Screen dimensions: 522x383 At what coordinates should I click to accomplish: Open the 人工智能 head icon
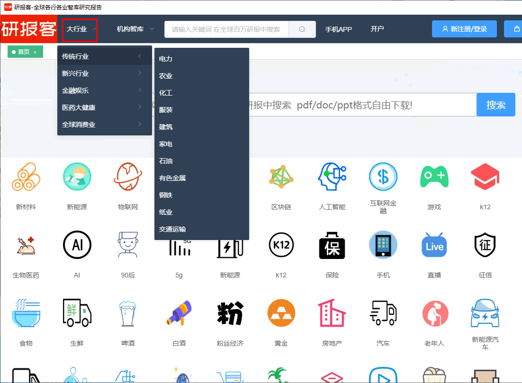332,177
